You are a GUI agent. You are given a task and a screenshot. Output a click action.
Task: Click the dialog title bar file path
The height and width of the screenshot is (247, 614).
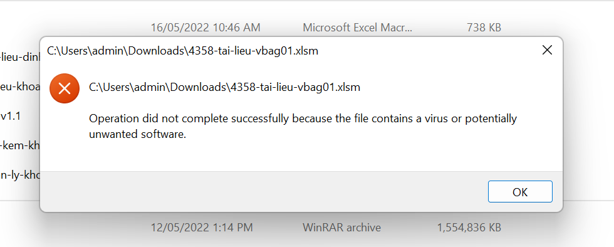tap(182, 51)
